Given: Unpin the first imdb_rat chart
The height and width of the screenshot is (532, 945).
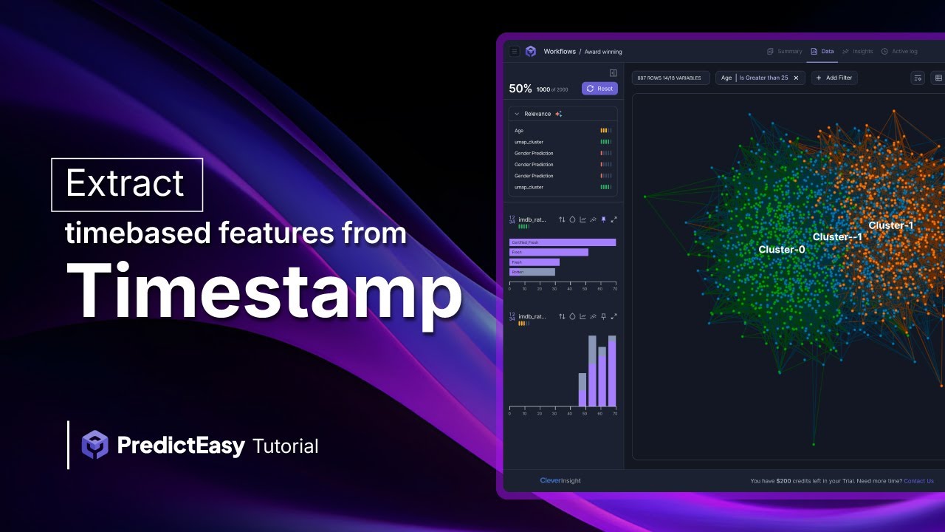Looking at the screenshot, I should [603, 219].
